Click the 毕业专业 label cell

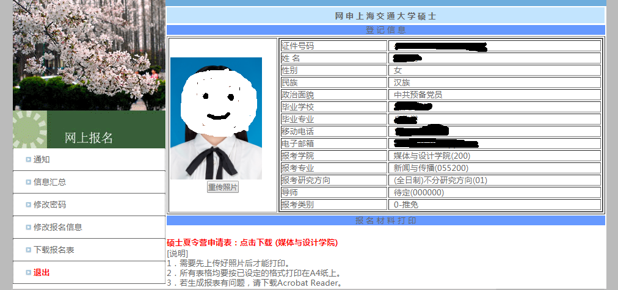pyautogui.click(x=333, y=119)
